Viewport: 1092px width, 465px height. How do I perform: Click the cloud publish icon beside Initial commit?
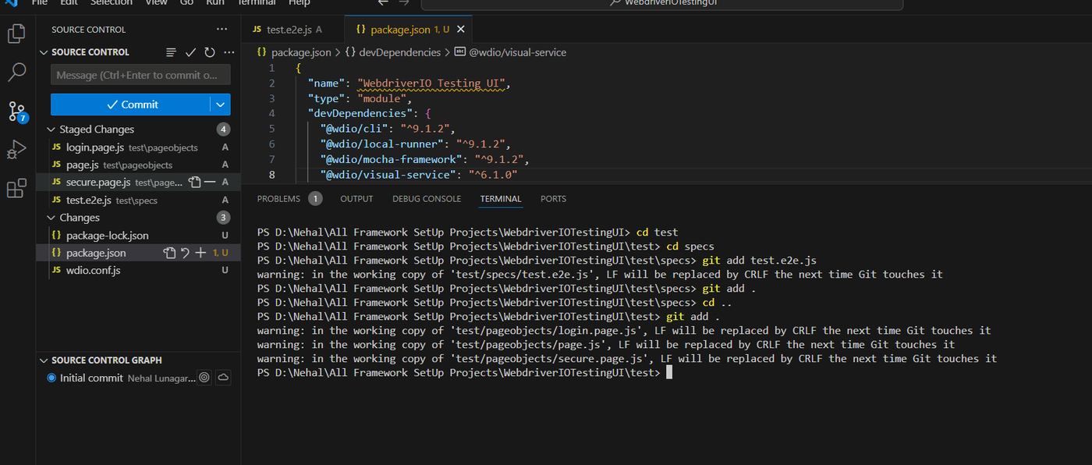click(223, 378)
